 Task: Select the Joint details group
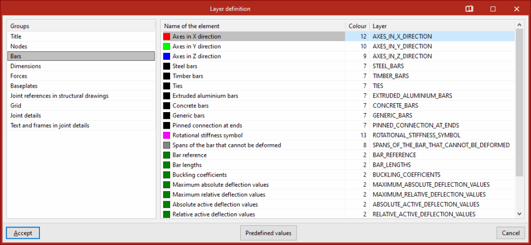coord(81,116)
